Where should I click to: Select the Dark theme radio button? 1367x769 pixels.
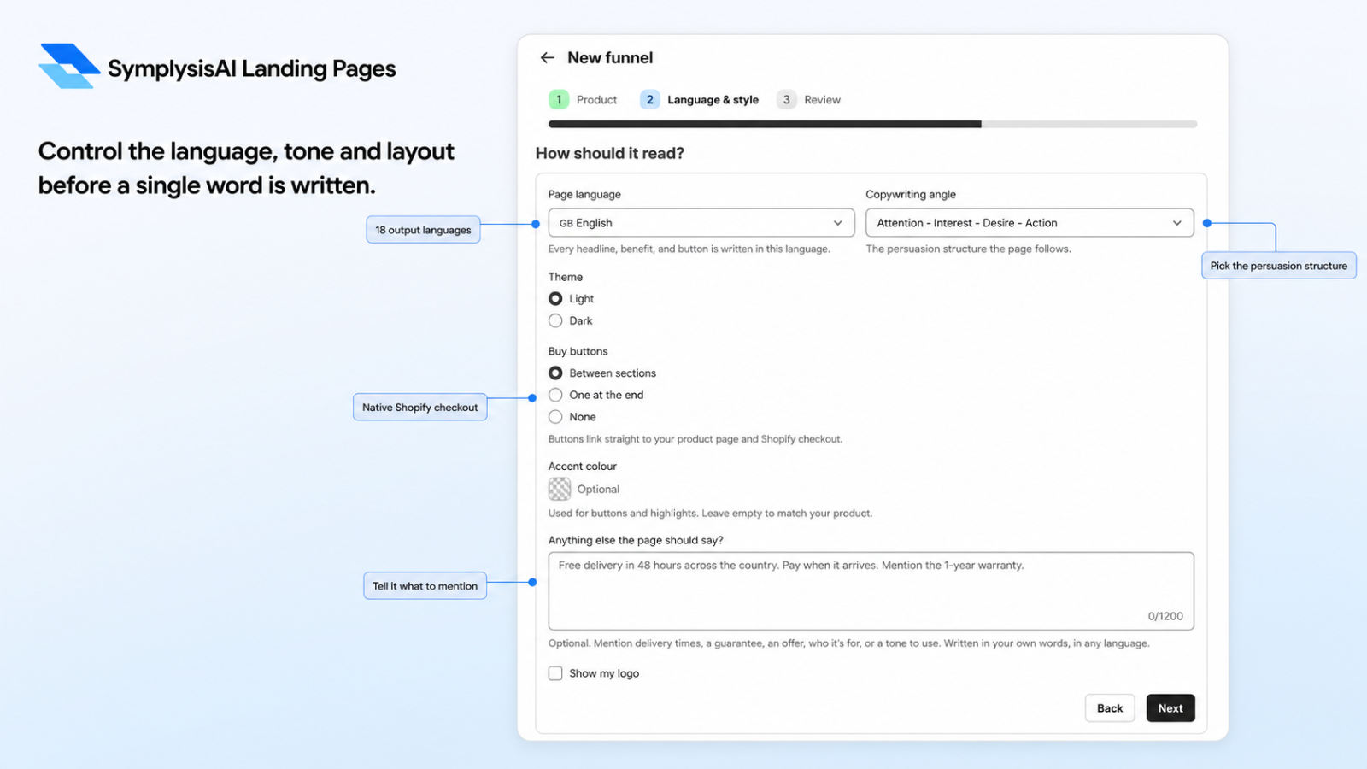coord(555,320)
